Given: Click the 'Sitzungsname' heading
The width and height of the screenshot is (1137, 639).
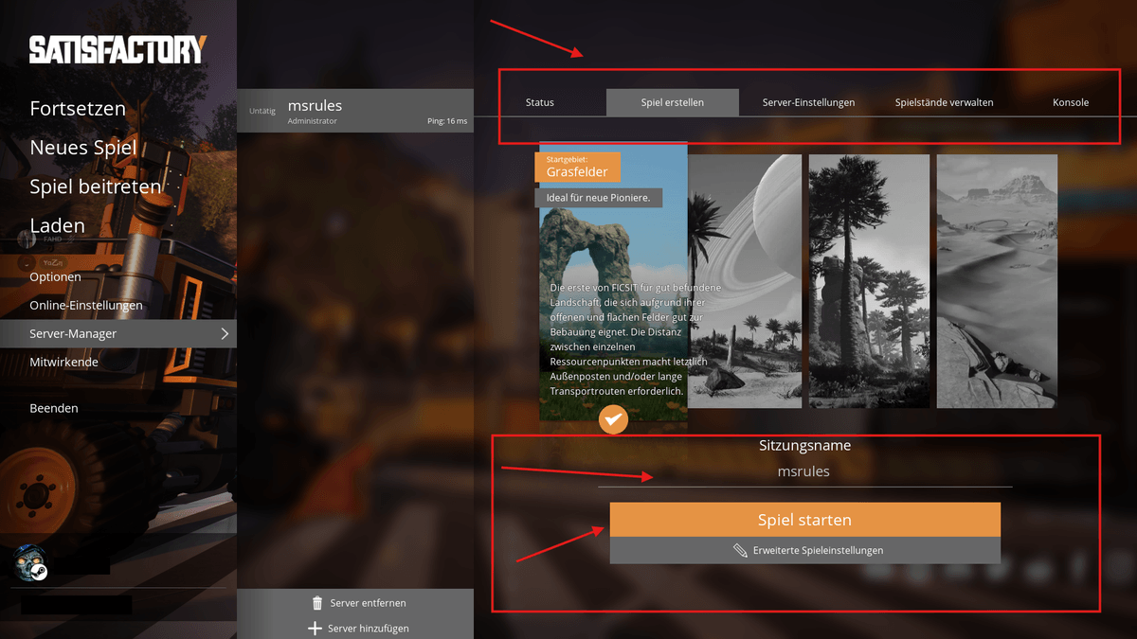Looking at the screenshot, I should [x=804, y=445].
